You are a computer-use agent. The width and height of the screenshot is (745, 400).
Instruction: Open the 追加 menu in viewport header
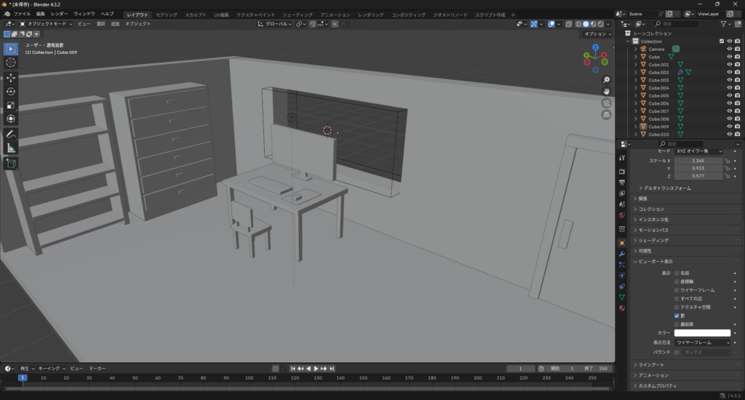pos(115,24)
